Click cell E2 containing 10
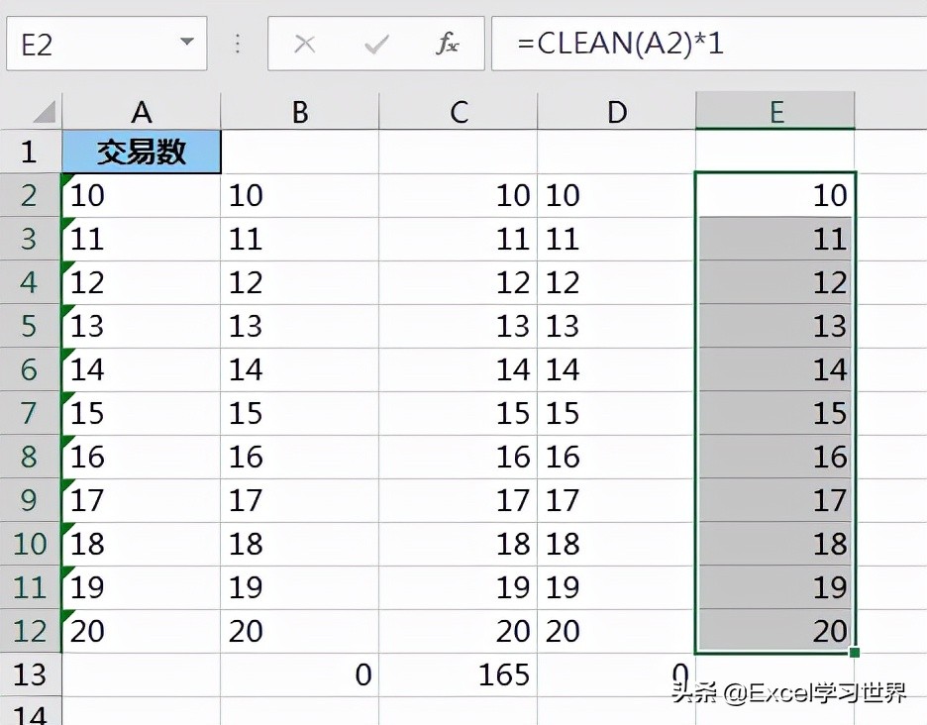Image resolution: width=927 pixels, height=725 pixels. [775, 195]
